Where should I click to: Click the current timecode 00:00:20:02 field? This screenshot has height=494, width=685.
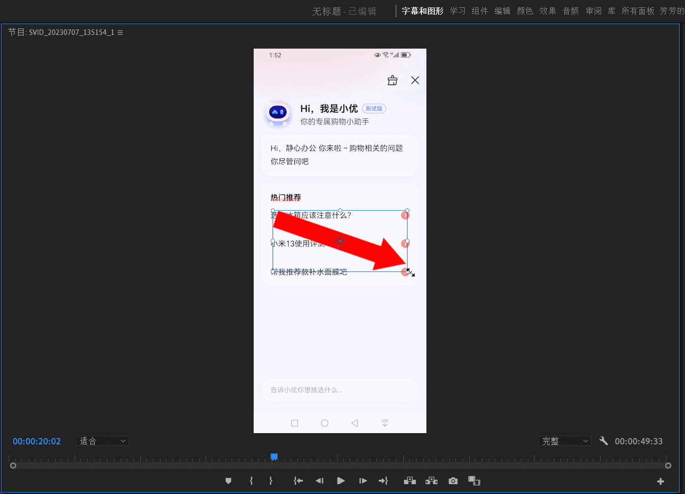pyautogui.click(x=36, y=441)
